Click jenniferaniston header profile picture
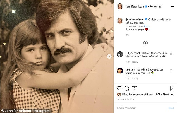Viewport: 177px width, 113px height. pos(120,6)
